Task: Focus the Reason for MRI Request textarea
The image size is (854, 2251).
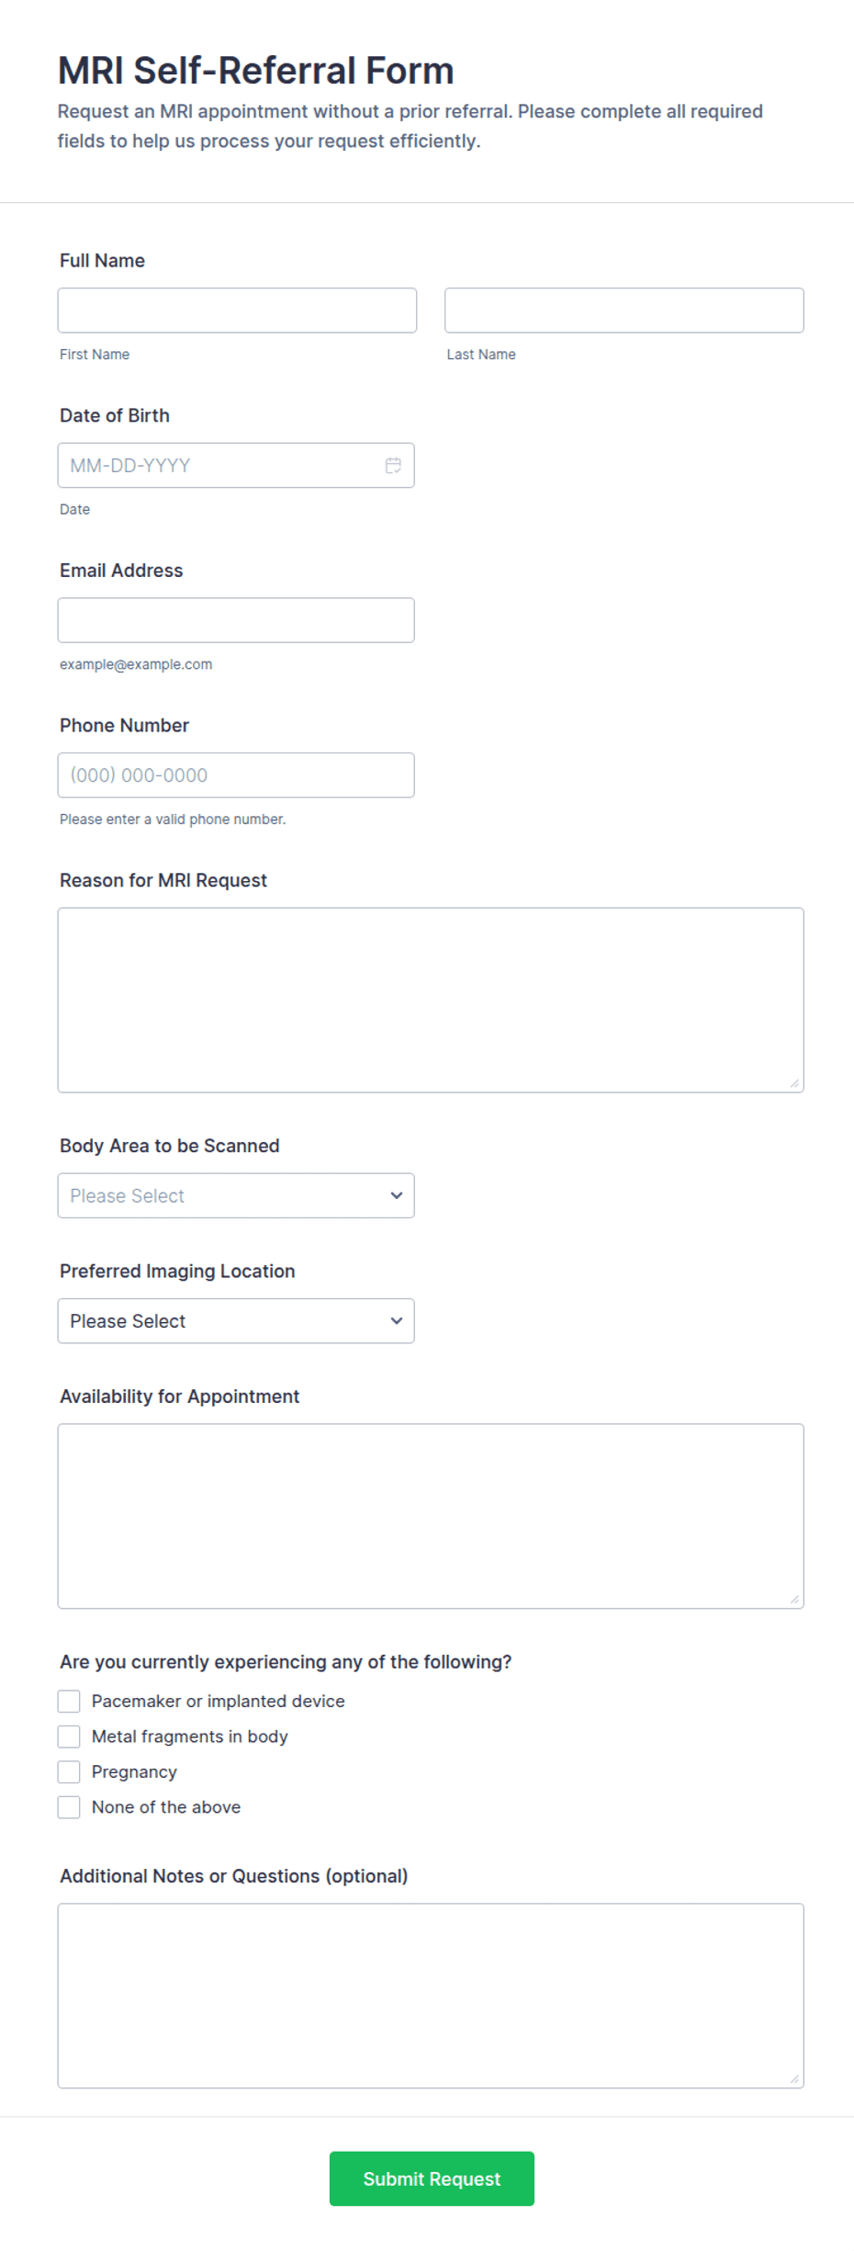Action: point(431,1001)
